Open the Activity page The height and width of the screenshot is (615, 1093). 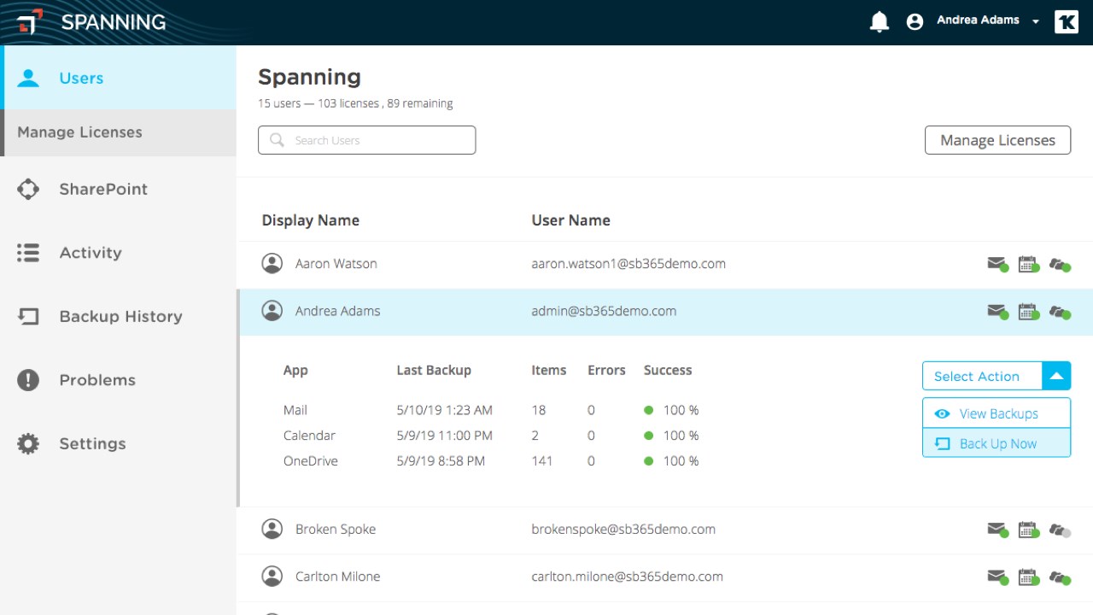coord(118,253)
